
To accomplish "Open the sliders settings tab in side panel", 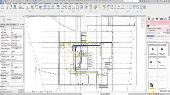I will click(149, 19).
